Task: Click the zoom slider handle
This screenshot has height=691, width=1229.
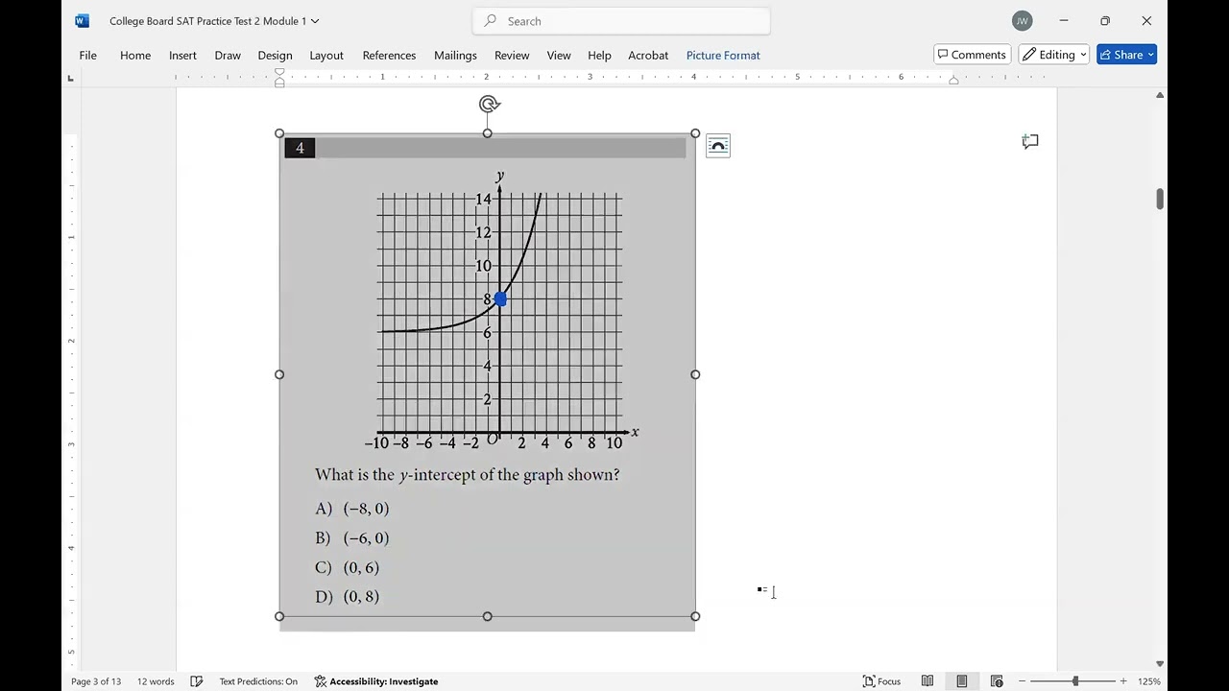Action: click(1075, 681)
